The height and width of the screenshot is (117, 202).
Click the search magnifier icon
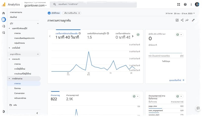(x=55, y=4)
